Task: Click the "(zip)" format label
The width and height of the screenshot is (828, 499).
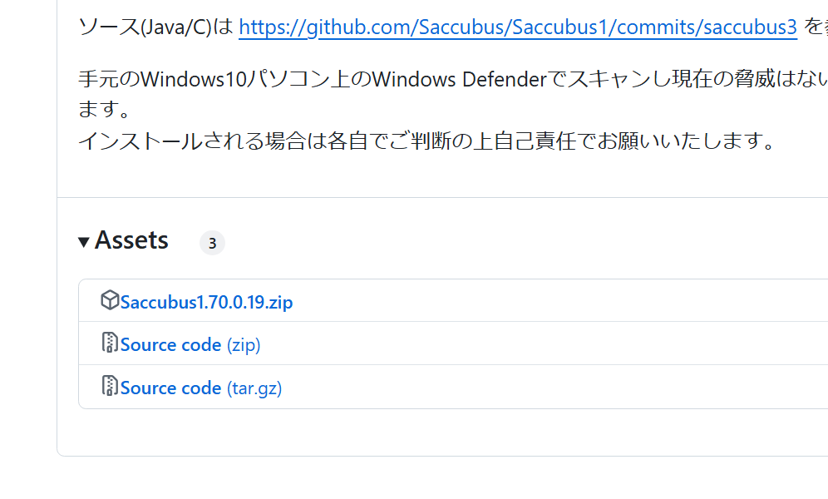Action: click(244, 345)
